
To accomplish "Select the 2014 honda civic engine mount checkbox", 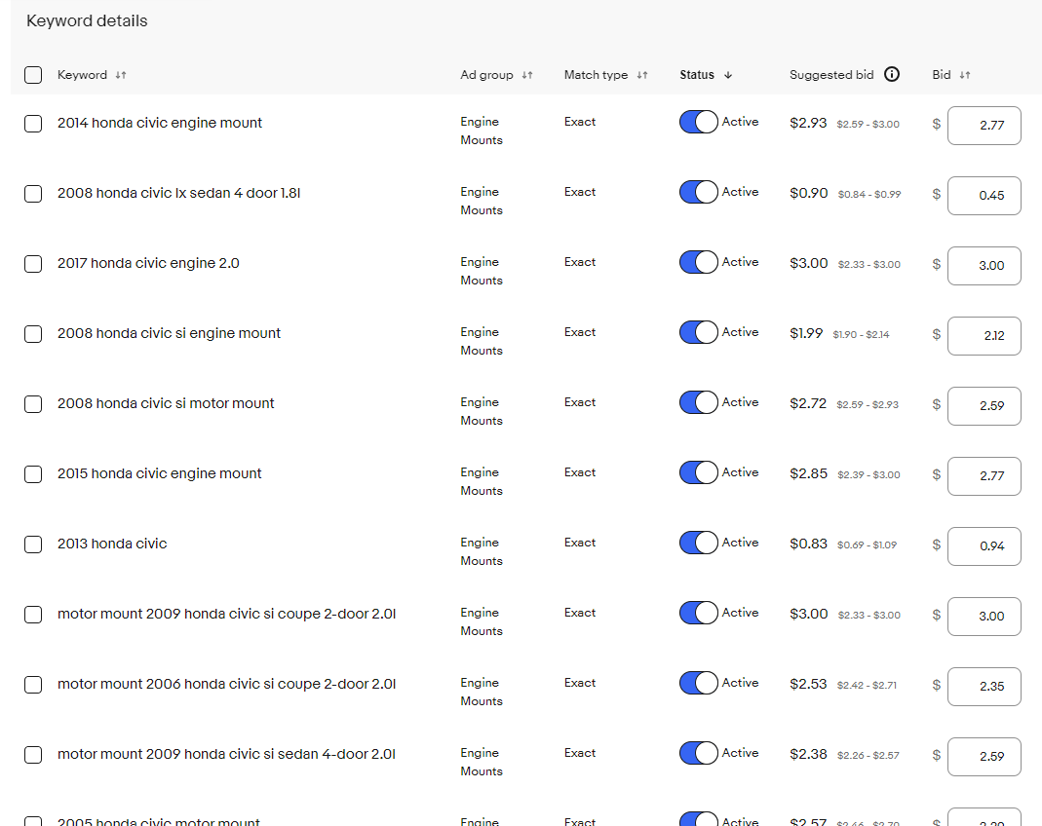I will [x=33, y=124].
